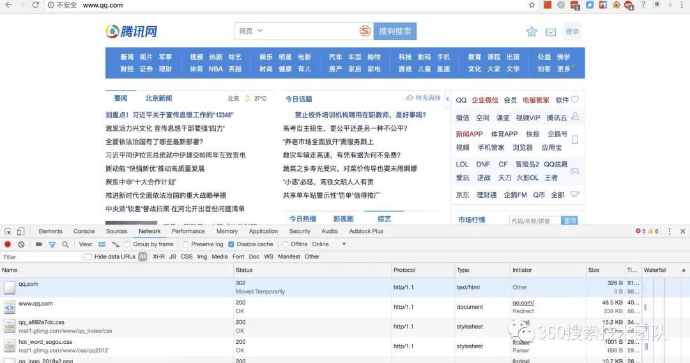This screenshot has width=690, height=363.
Task: Select the All filter type
Action: [x=142, y=256]
